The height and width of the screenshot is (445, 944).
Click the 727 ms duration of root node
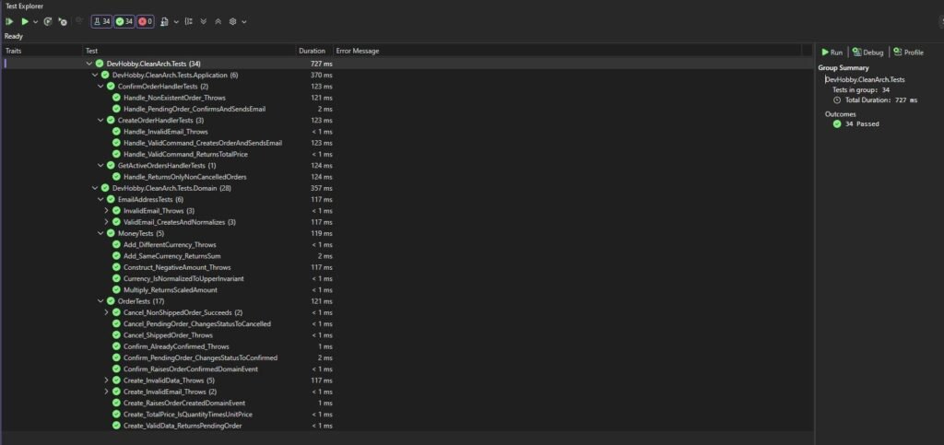click(322, 64)
